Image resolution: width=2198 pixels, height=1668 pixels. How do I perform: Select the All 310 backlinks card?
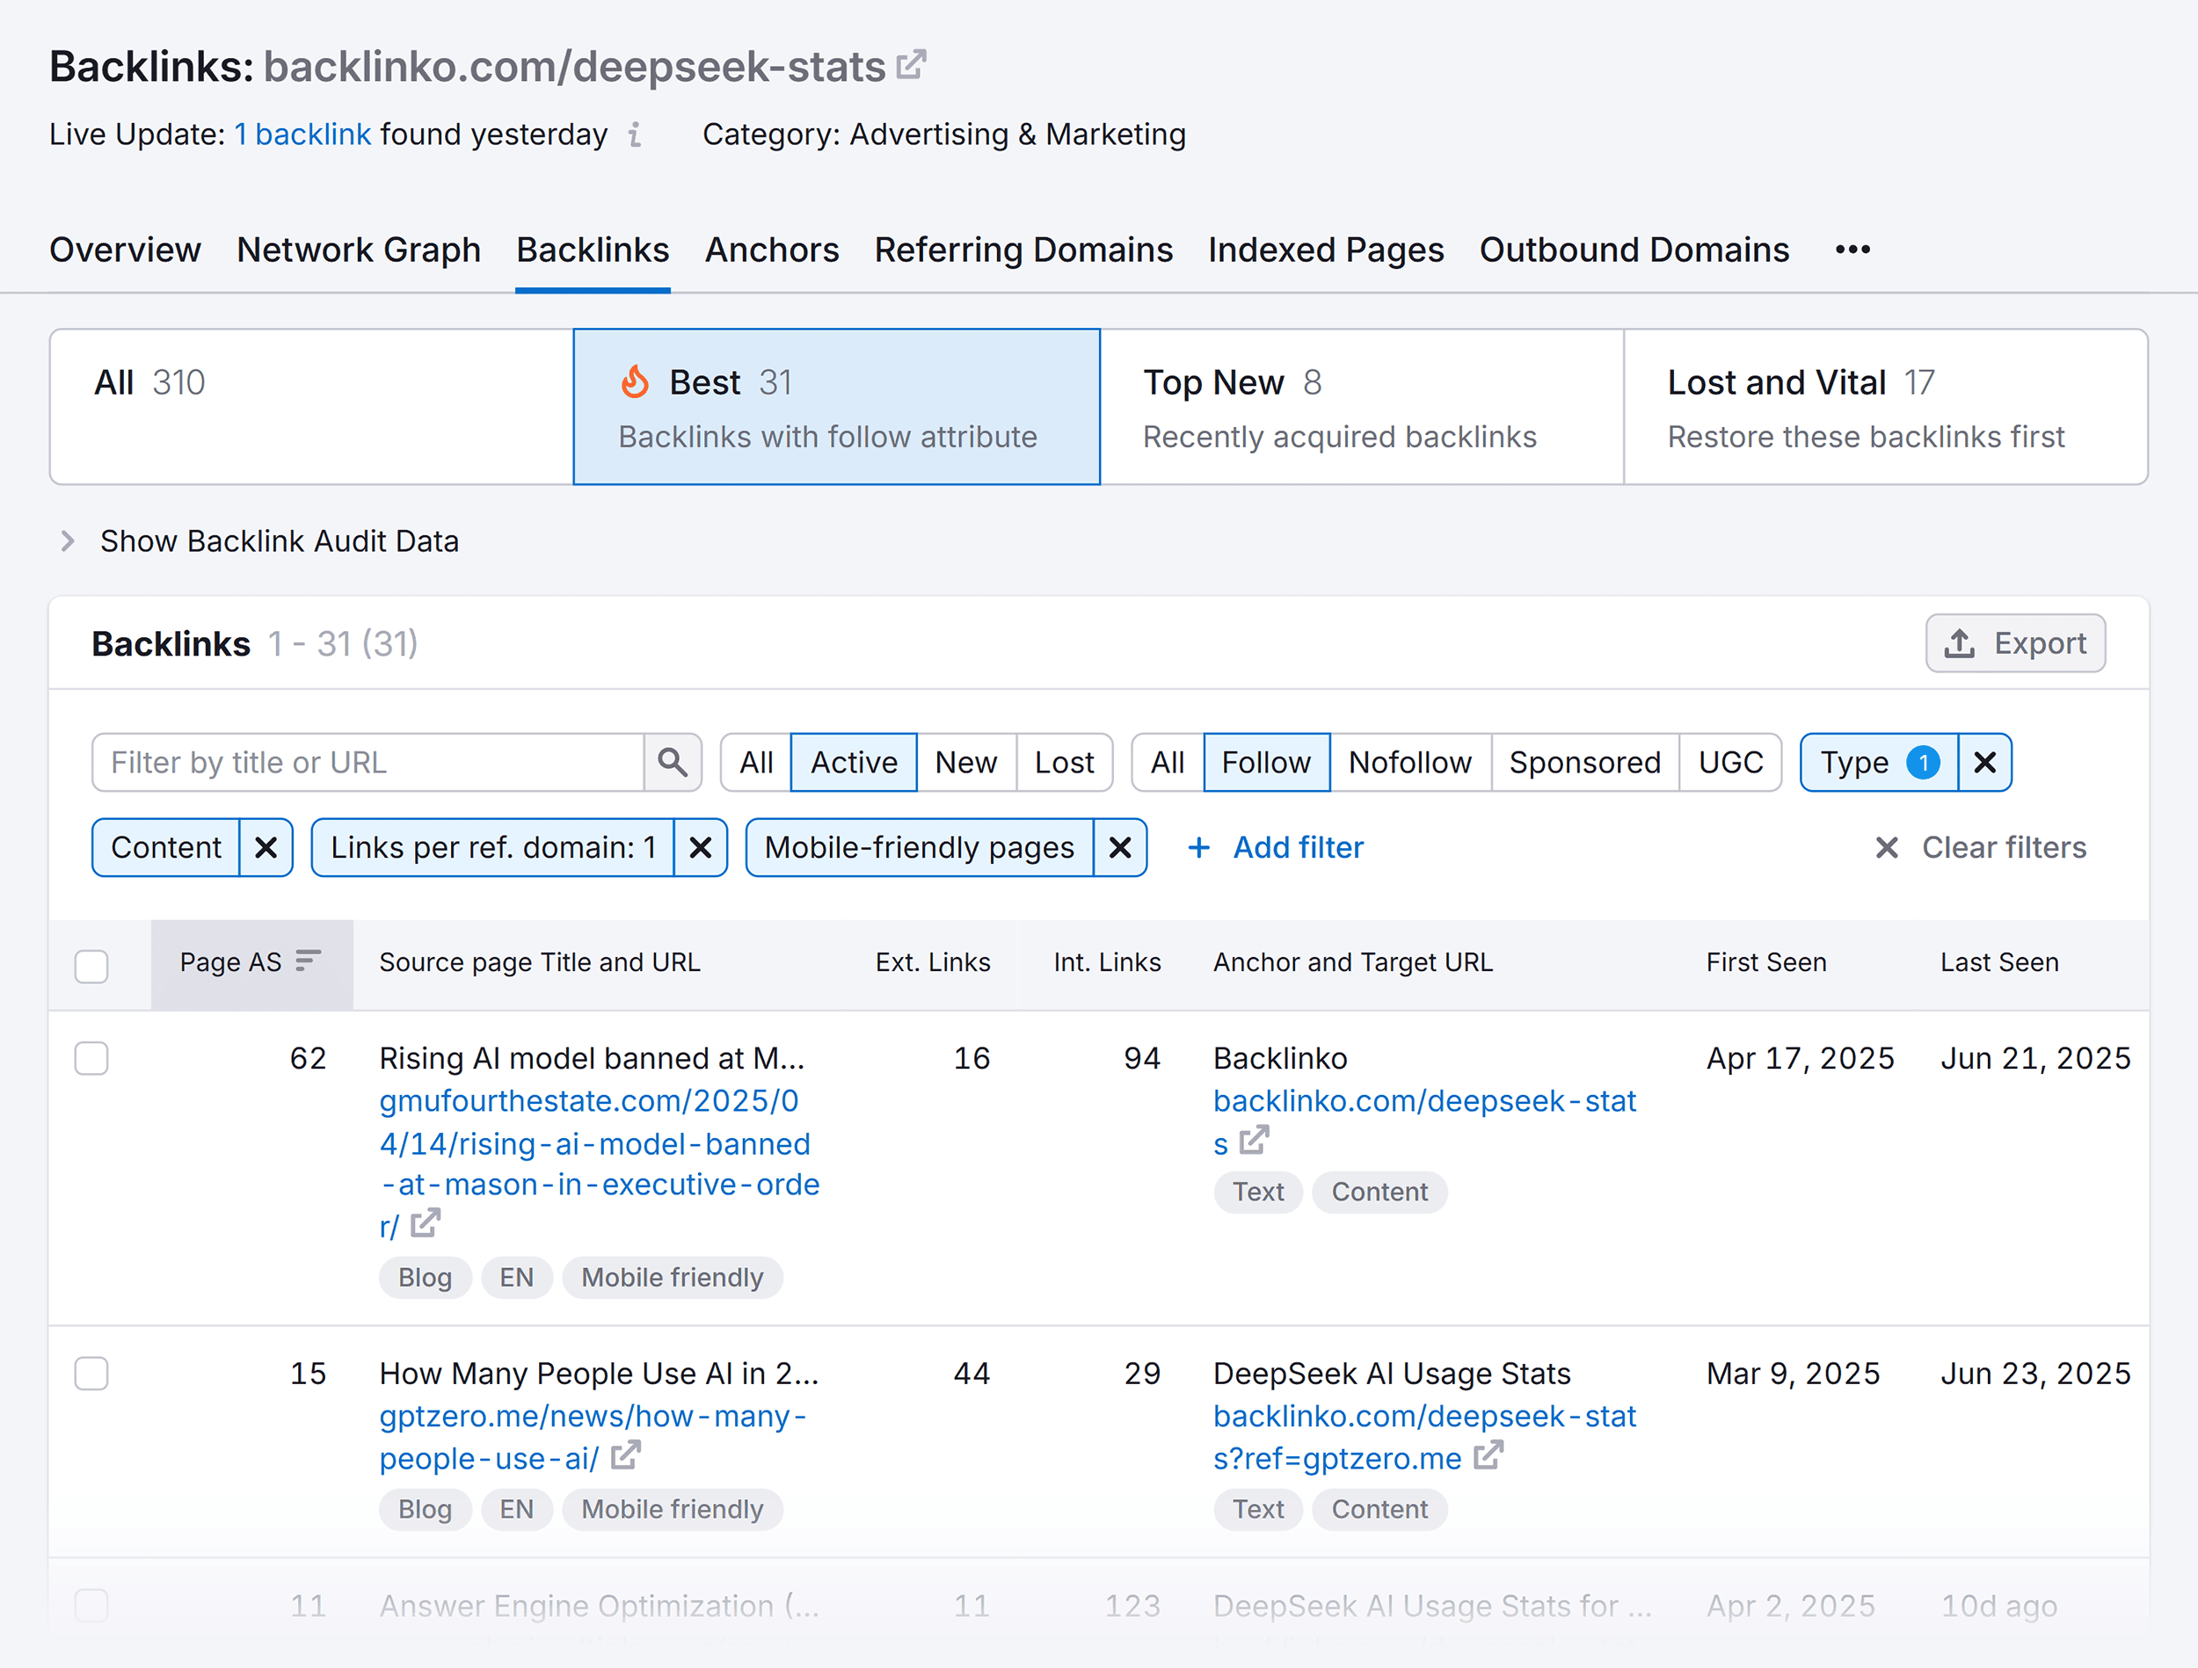[x=312, y=406]
